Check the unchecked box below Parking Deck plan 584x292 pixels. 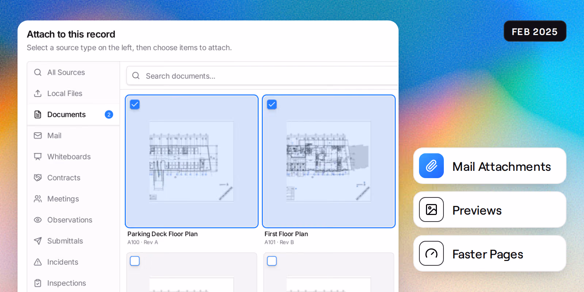coord(135,261)
